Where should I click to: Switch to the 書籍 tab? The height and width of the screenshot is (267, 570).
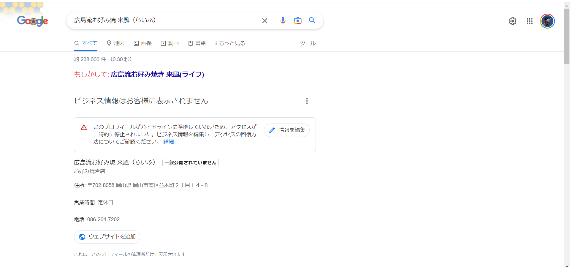(197, 43)
